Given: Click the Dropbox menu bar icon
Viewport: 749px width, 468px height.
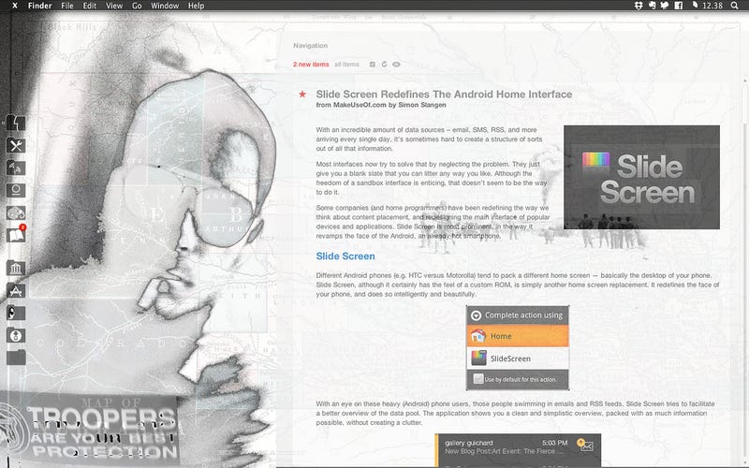Looking at the screenshot, I should pos(639,6).
